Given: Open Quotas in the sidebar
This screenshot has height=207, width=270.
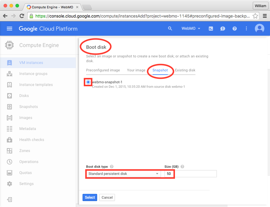Looking at the screenshot, I should tap(38, 173).
